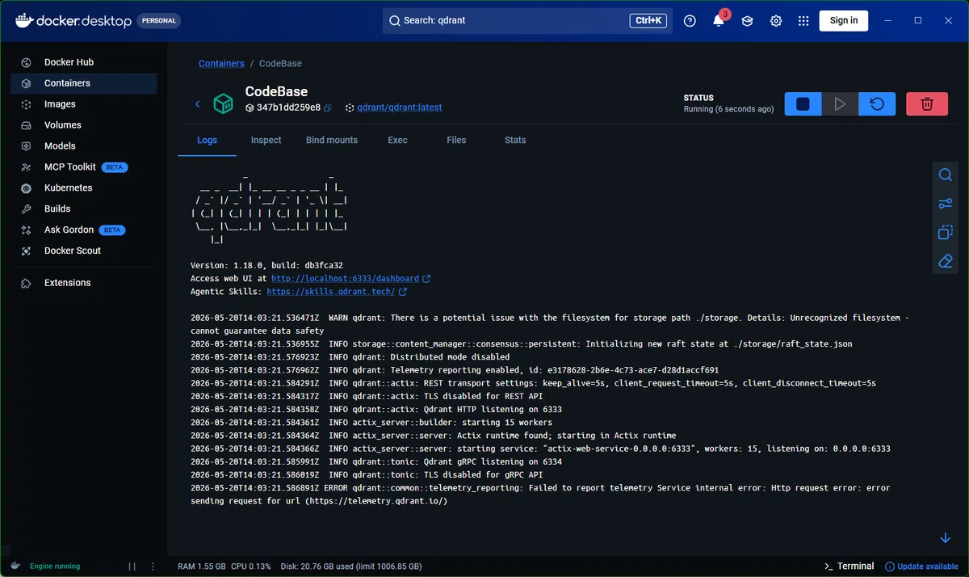
Task: Click the Version 1.18.0 log line
Action: 267,265
